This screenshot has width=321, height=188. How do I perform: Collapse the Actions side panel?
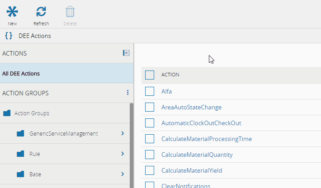coord(126,53)
